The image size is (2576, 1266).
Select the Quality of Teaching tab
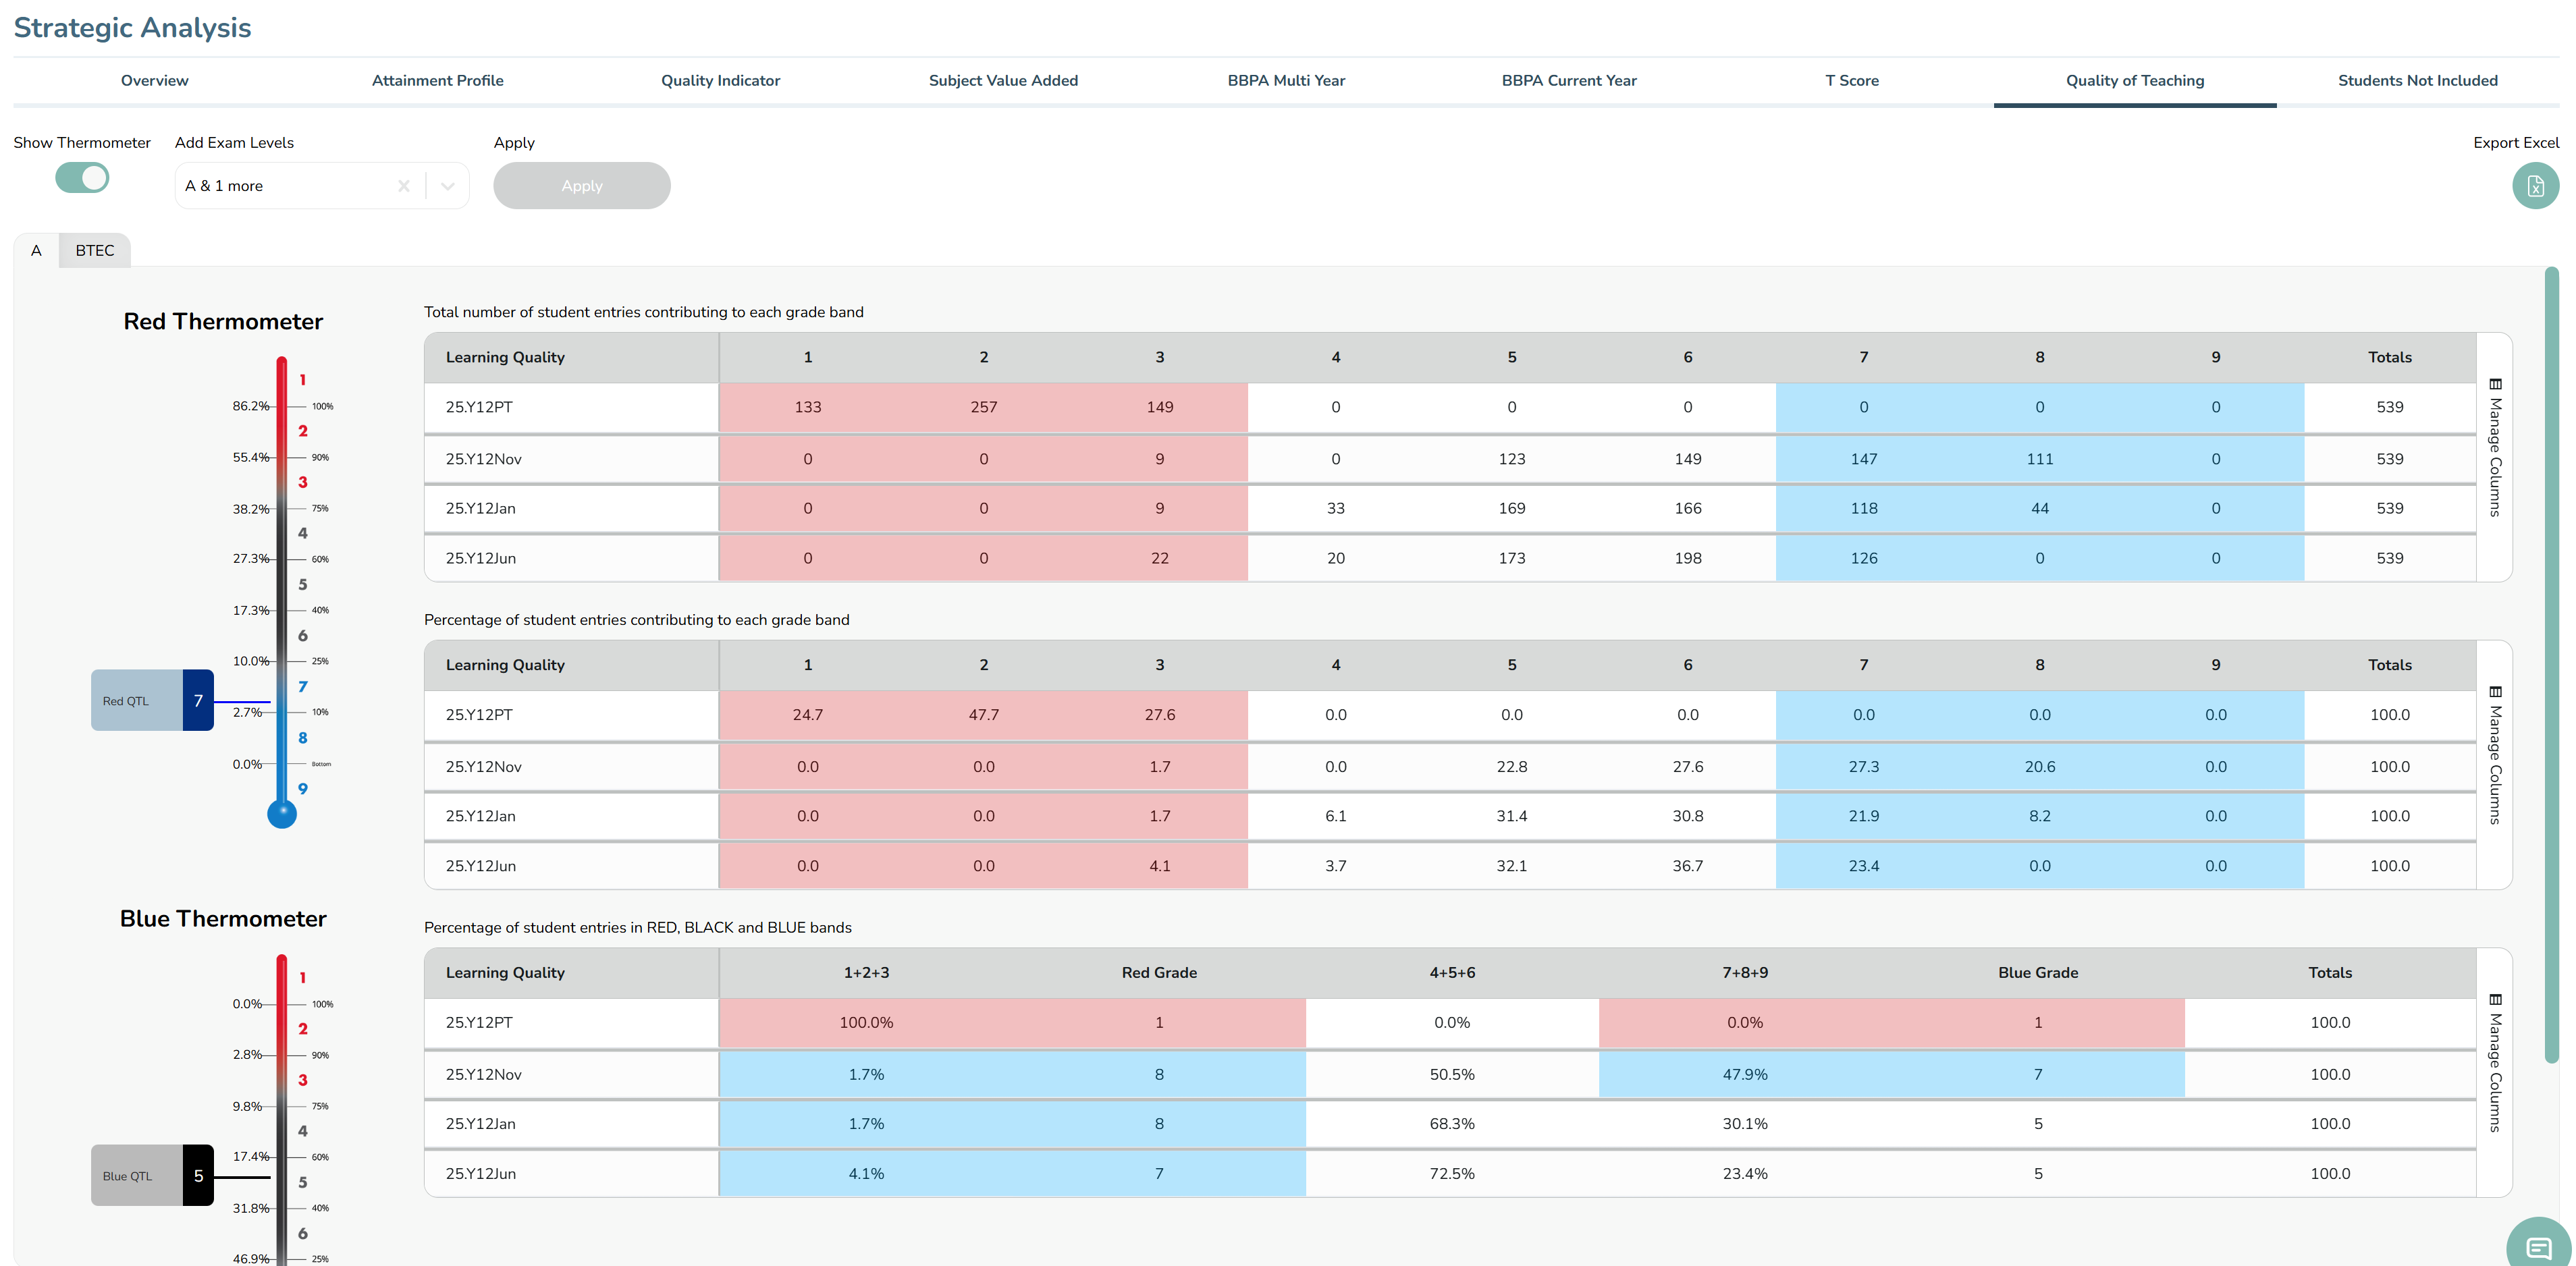coord(2135,81)
